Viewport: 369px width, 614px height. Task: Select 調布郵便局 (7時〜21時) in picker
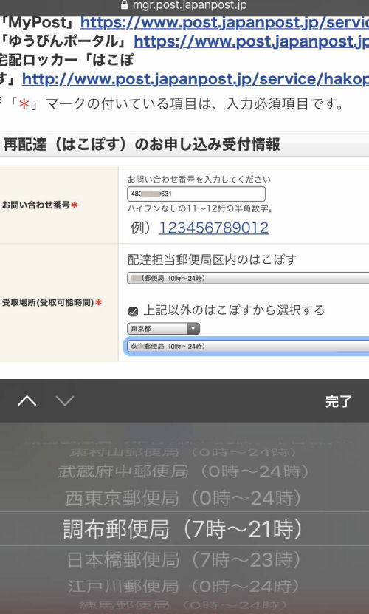183,529
